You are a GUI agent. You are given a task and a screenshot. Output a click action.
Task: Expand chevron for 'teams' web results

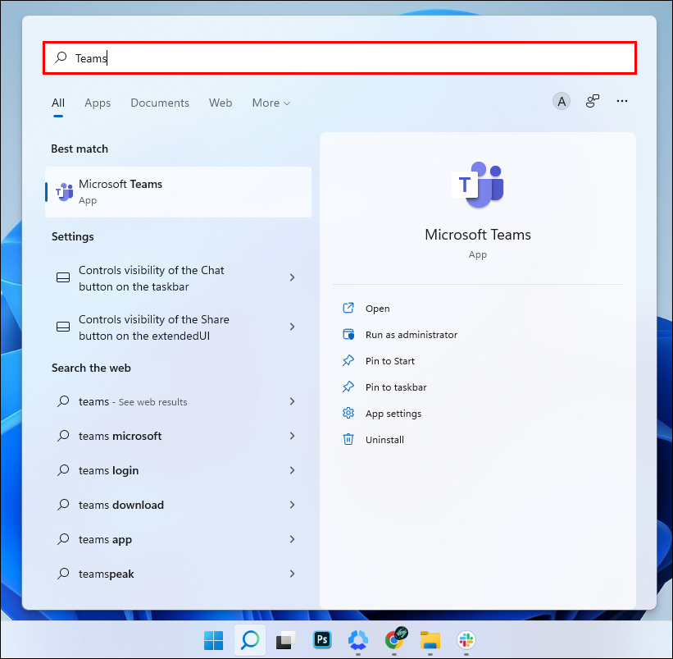pyautogui.click(x=293, y=401)
